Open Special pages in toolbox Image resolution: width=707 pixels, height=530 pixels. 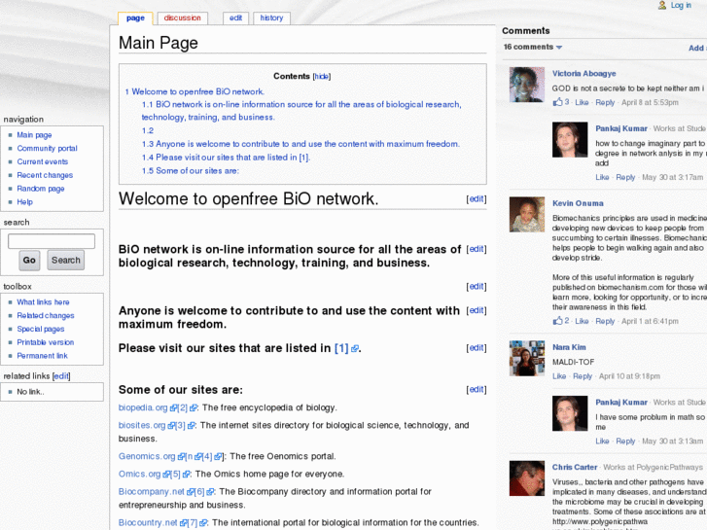tap(41, 329)
